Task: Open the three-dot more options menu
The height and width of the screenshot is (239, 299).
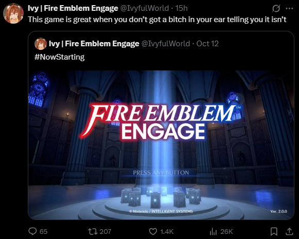Action: (x=289, y=8)
